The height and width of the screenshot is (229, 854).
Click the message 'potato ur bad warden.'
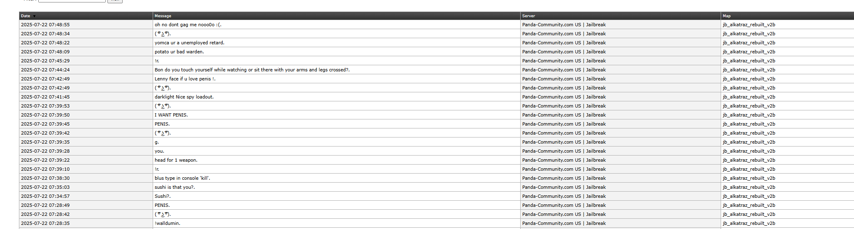[x=179, y=52]
